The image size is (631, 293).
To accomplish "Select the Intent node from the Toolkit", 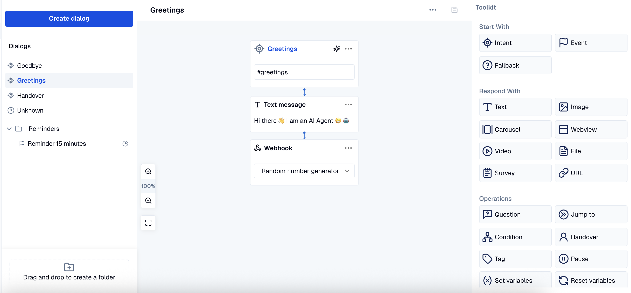I will tap(515, 43).
